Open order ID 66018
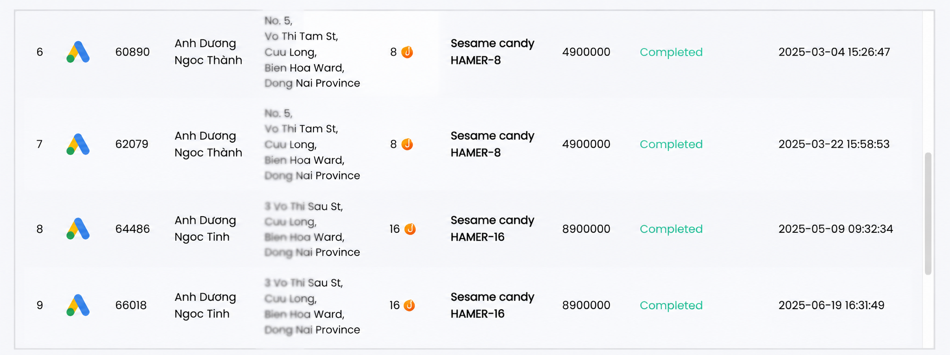This screenshot has height=355, width=950. pos(131,305)
